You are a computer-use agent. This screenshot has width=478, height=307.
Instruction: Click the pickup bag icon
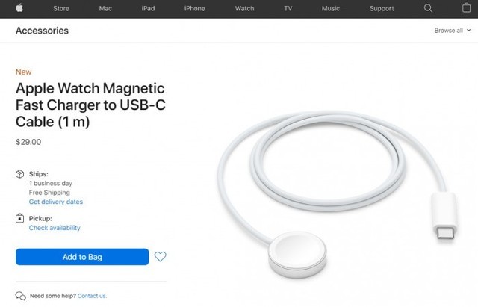pos(20,218)
